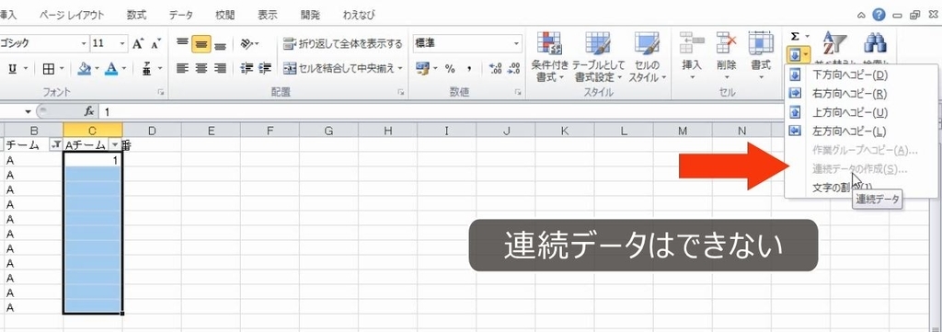Screen dimensions: 942x332
Task: Open sort and filter icon
Action: click(x=834, y=43)
